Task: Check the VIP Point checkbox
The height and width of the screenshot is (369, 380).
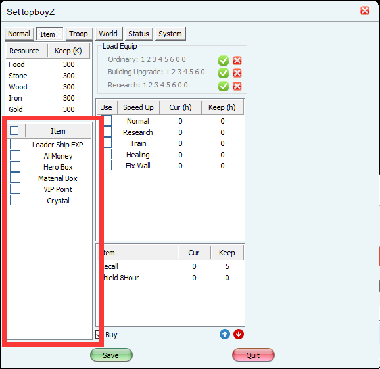Action: (x=15, y=189)
